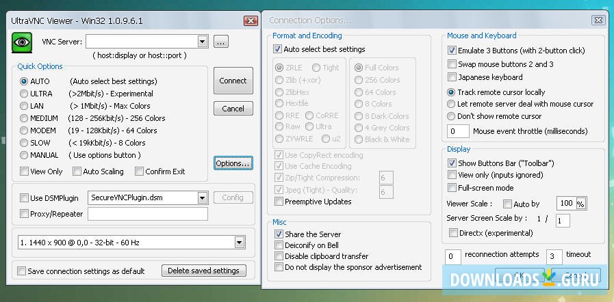614x302 pixels.
Task: Select the MODEM quick option
Action: [24, 131]
